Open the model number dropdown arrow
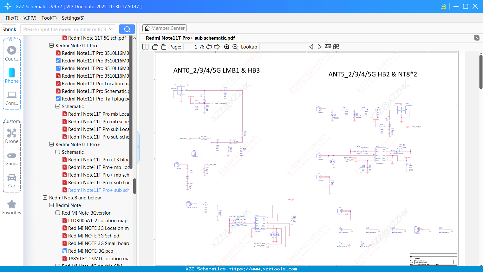483x272 pixels. point(111,29)
